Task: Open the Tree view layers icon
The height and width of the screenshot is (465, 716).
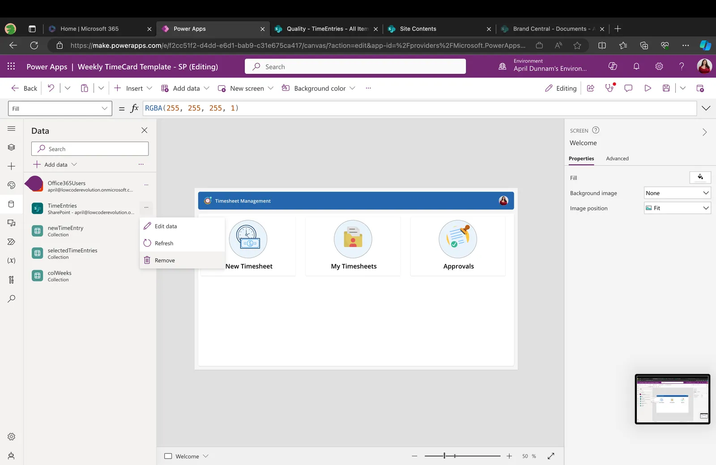Action: pyautogui.click(x=12, y=147)
